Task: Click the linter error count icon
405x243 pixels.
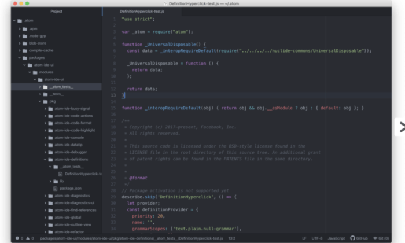Action: (x=17, y=238)
